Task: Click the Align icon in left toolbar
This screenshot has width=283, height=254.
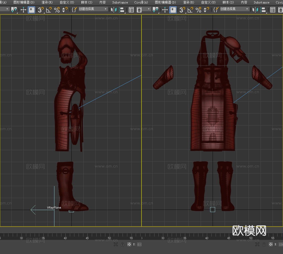Action: click(122, 10)
